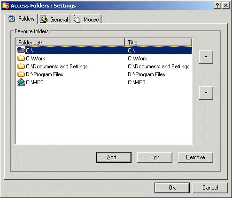Click the C:\Documents and Settings title cell
Viewport: 232px width, 198px height.
159,66
